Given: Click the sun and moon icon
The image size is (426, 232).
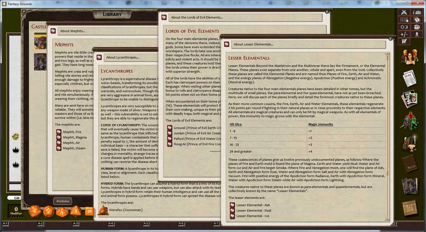Looking at the screenshot, I should tap(404, 27).
